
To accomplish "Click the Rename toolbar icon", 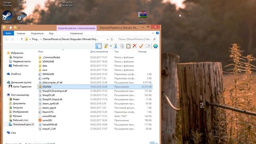I will pos(148,46).
